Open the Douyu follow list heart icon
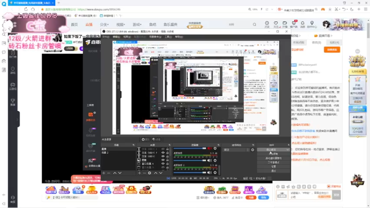 276,23
